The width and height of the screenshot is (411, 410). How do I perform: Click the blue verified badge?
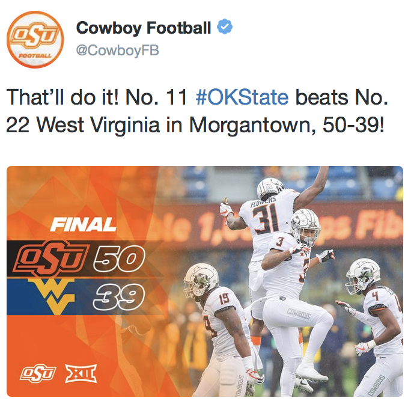coord(225,27)
